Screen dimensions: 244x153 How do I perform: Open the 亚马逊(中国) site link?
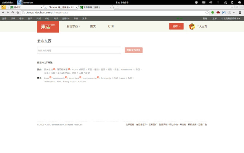click(64, 73)
